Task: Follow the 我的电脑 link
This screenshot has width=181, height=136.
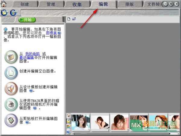Action: click(33, 54)
